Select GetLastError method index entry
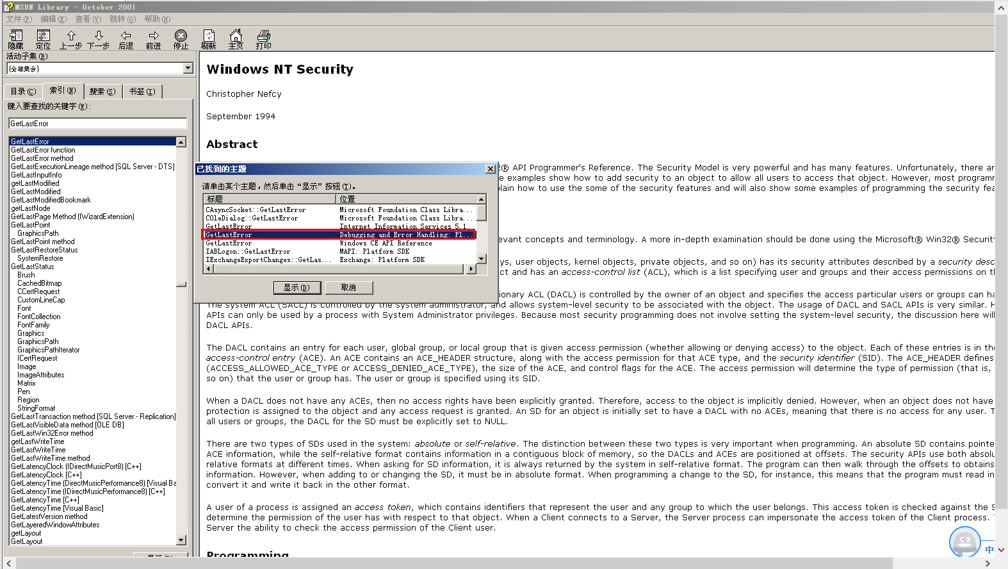Image resolution: width=1008 pixels, height=569 pixels. click(x=42, y=158)
